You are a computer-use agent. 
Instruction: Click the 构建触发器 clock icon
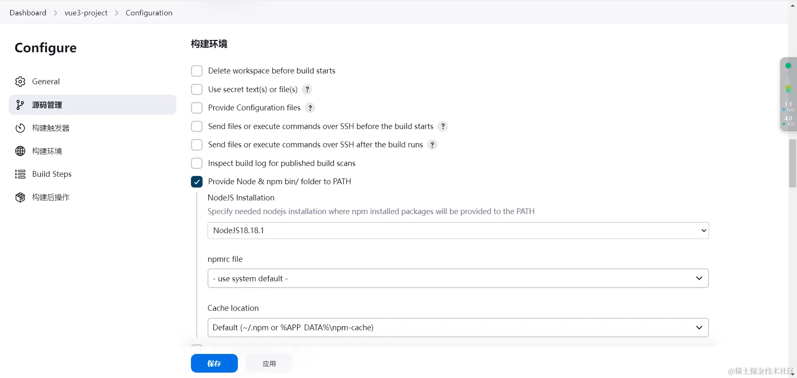[x=20, y=128]
